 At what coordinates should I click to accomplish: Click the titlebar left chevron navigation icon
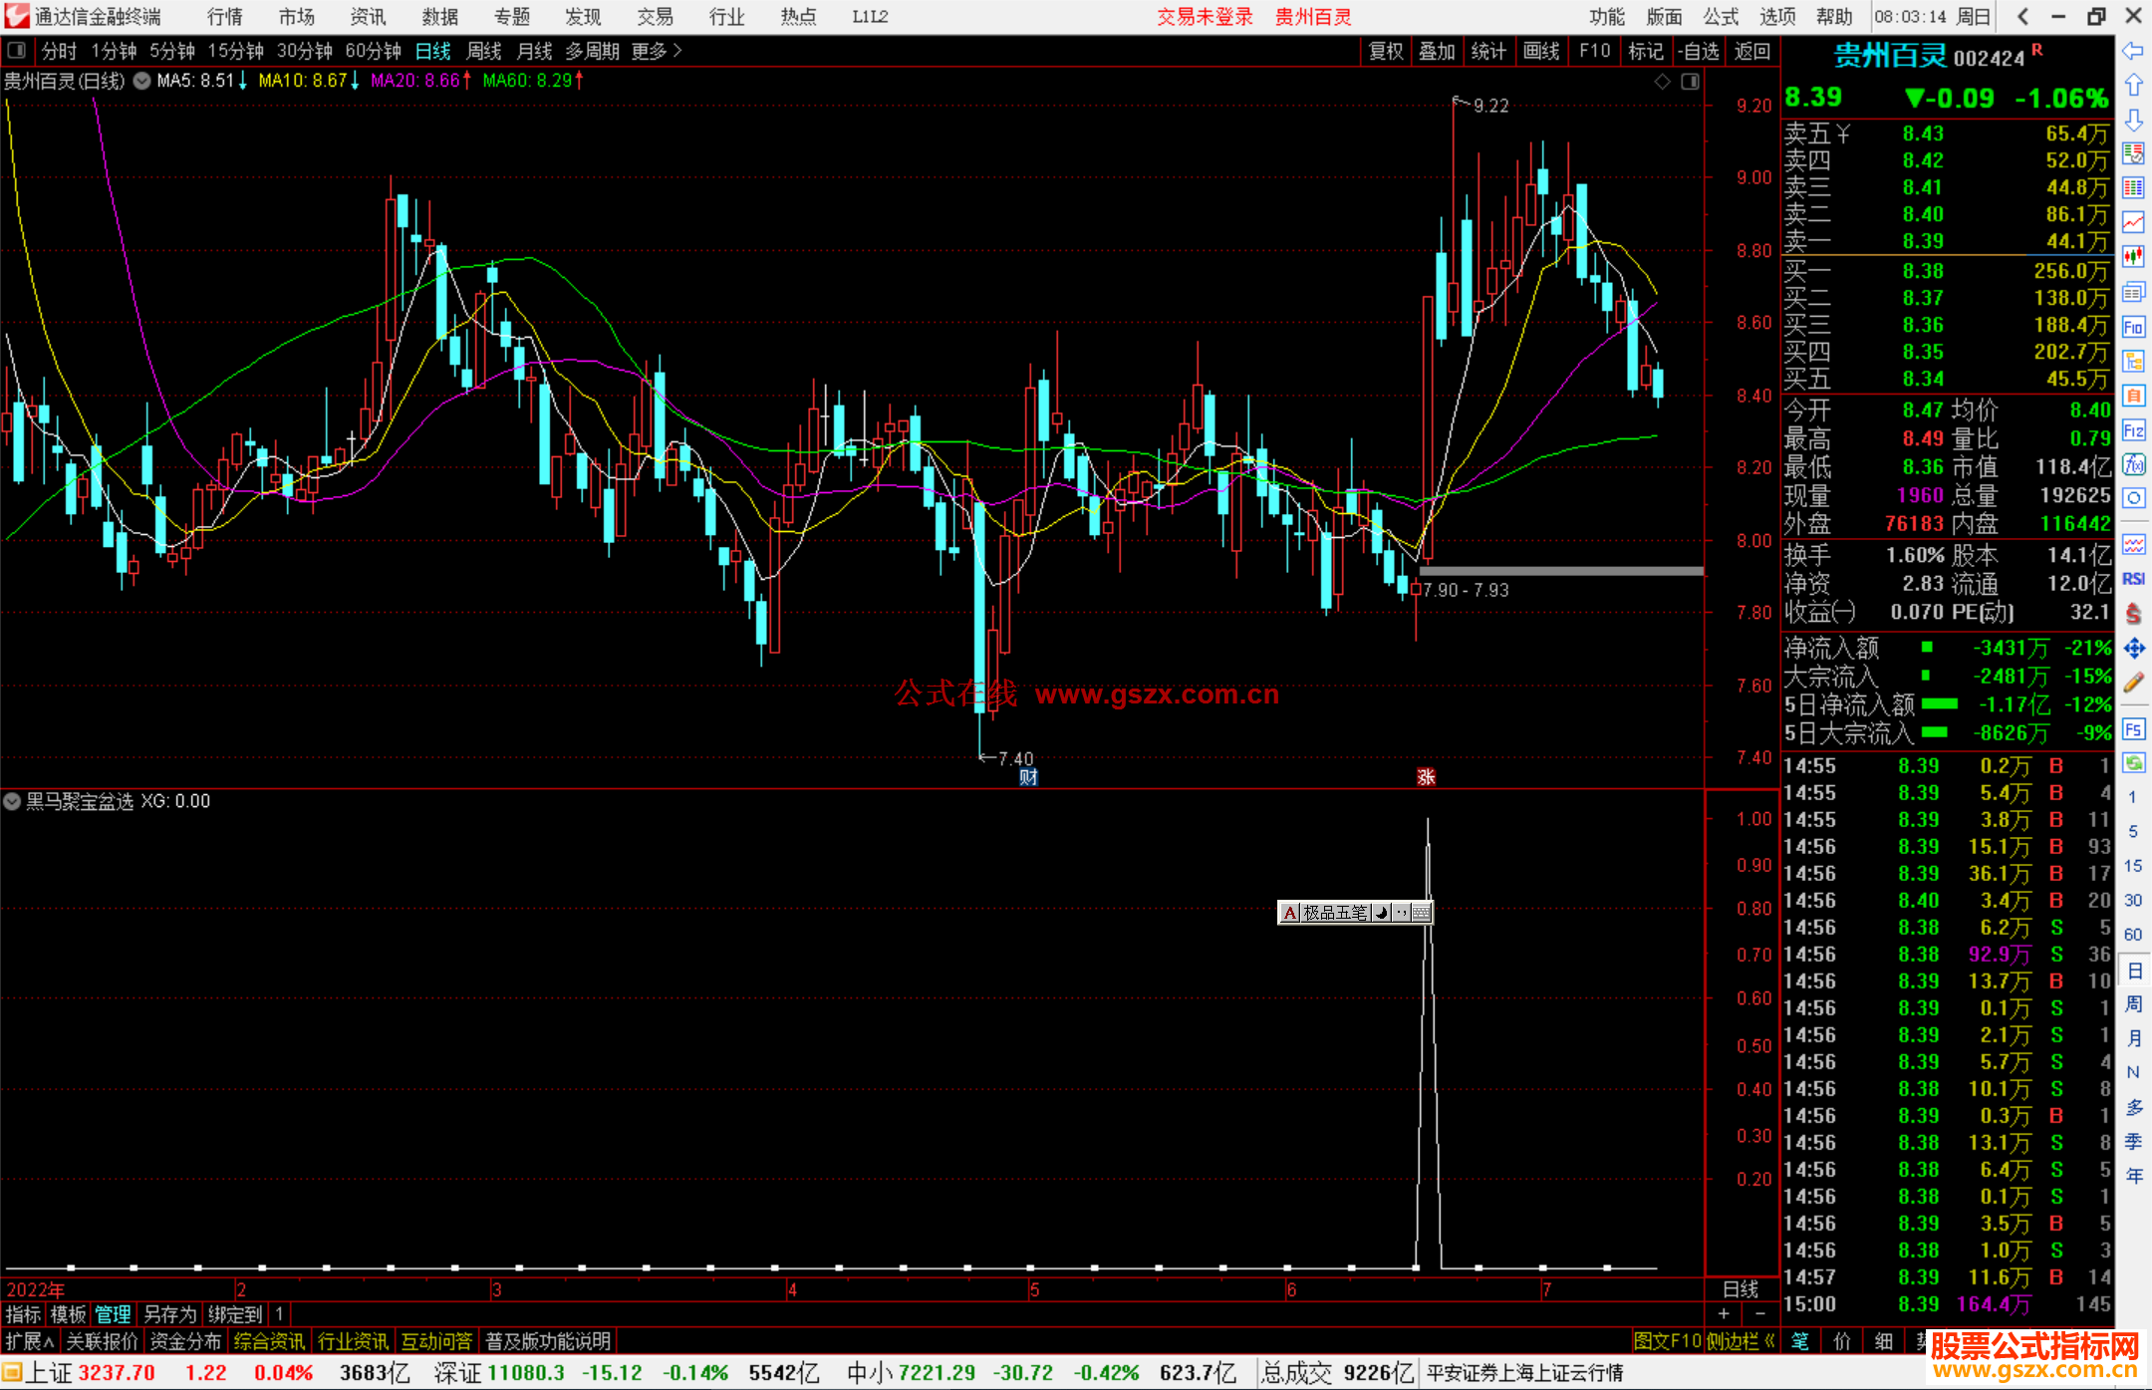2022,16
